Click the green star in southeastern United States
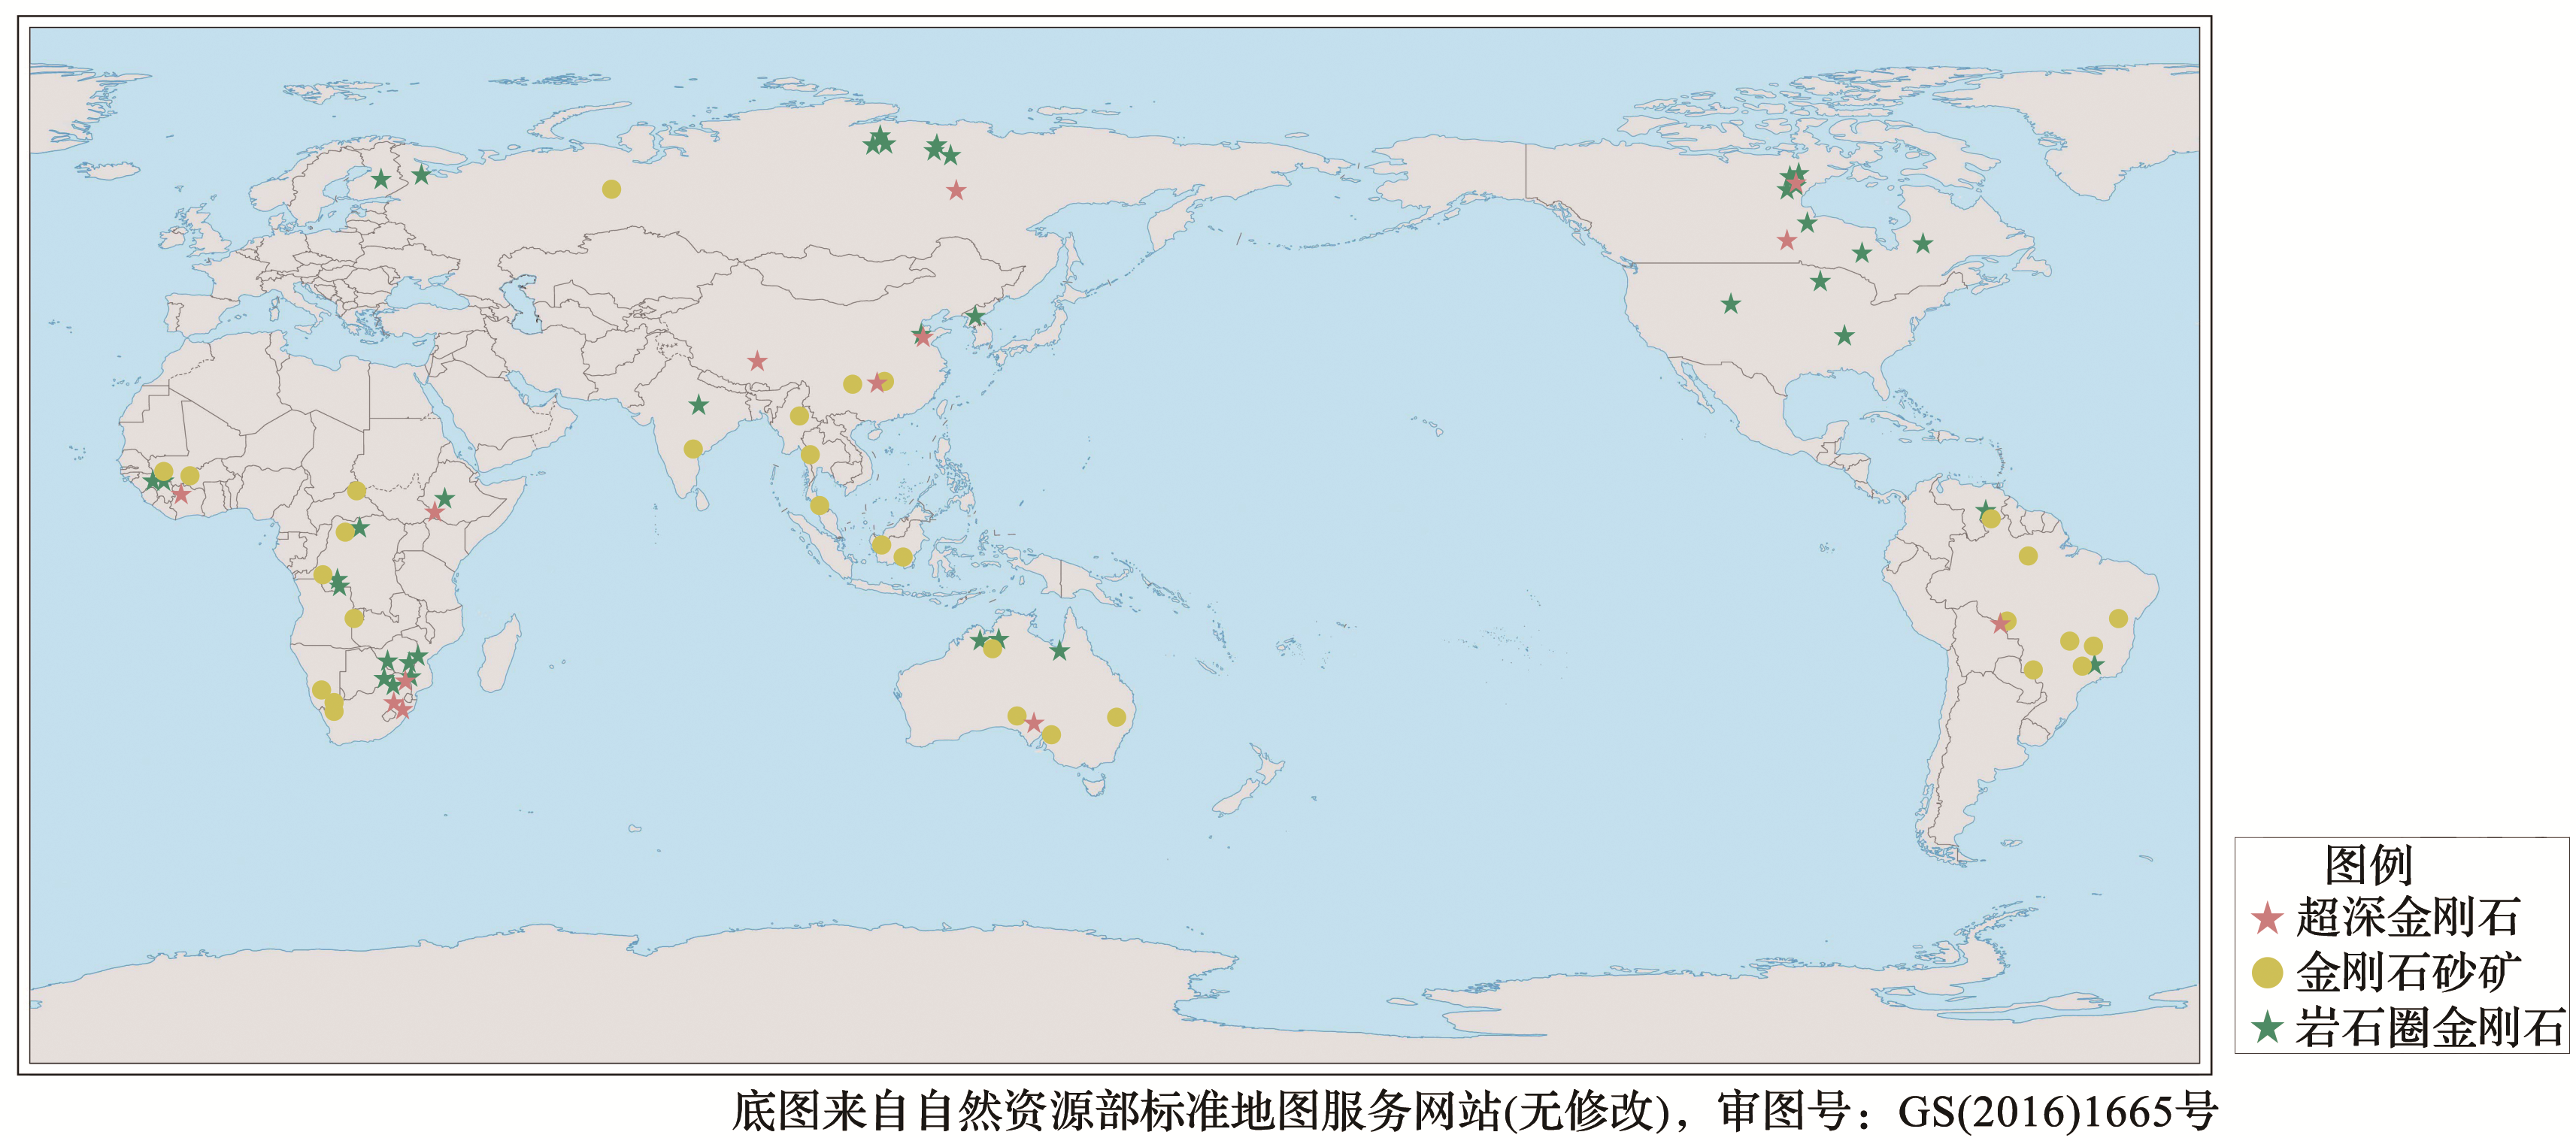Screen dimensions: 2576x1138 pos(1844,336)
